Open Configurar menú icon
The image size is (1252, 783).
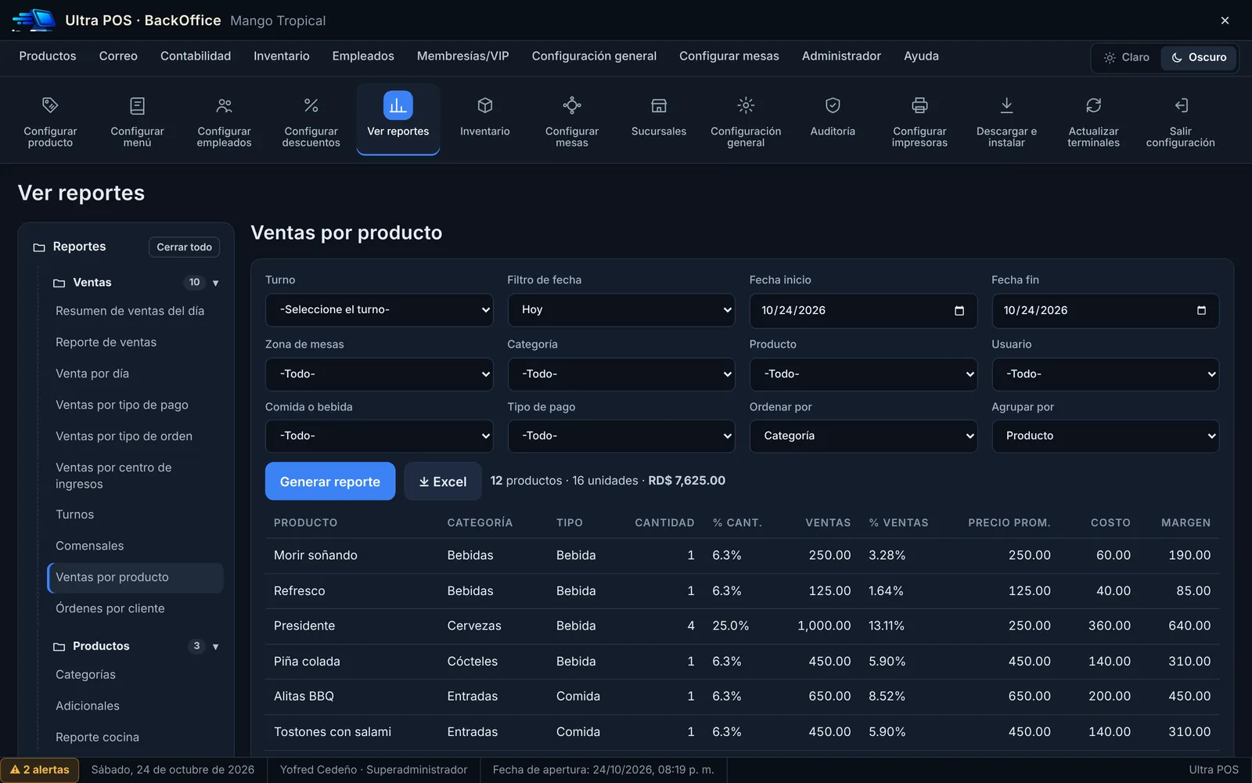click(x=137, y=105)
